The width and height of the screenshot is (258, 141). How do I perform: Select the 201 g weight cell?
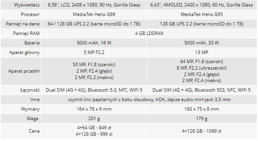[x=94, y=119]
